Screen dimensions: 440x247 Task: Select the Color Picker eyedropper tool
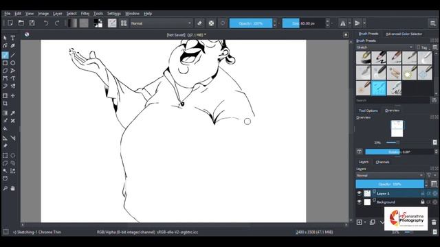pos(13,113)
